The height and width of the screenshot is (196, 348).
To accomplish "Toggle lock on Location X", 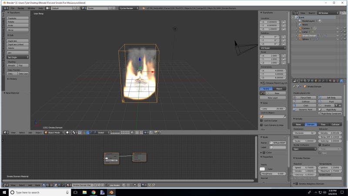I will pyautogui.click(x=284, y=22).
